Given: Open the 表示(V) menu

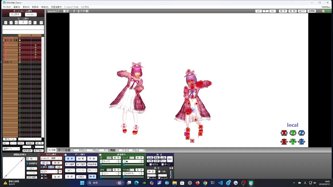Looking at the screenshot, I should coord(26,7).
